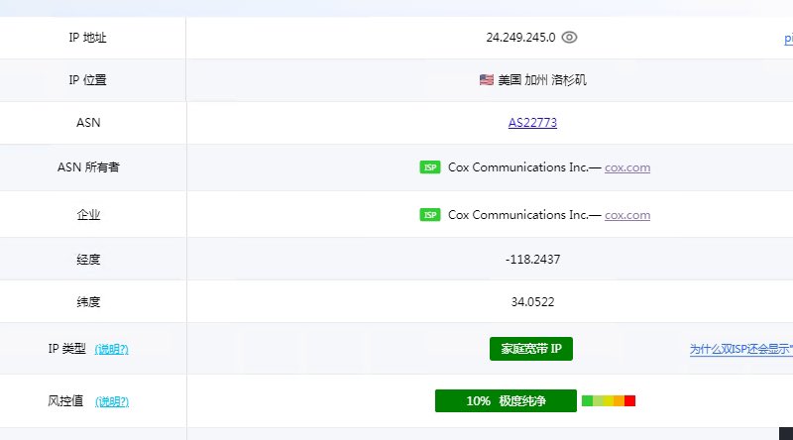793x440 pixels.
Task: Select the latitude value 34.0522
Action: tap(532, 302)
